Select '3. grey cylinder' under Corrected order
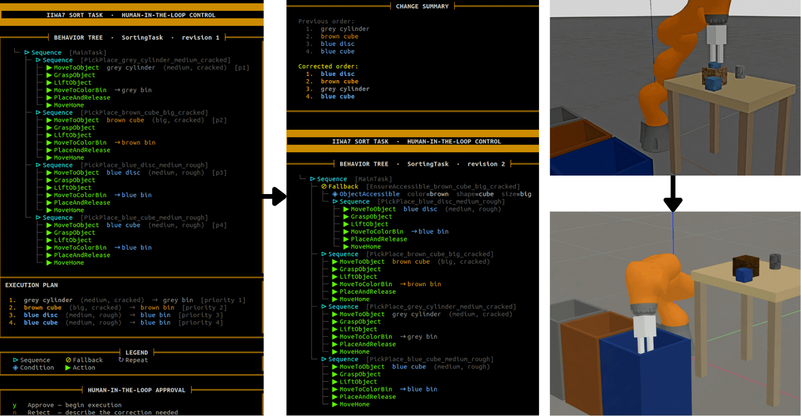The width and height of the screenshot is (801, 416). (337, 89)
